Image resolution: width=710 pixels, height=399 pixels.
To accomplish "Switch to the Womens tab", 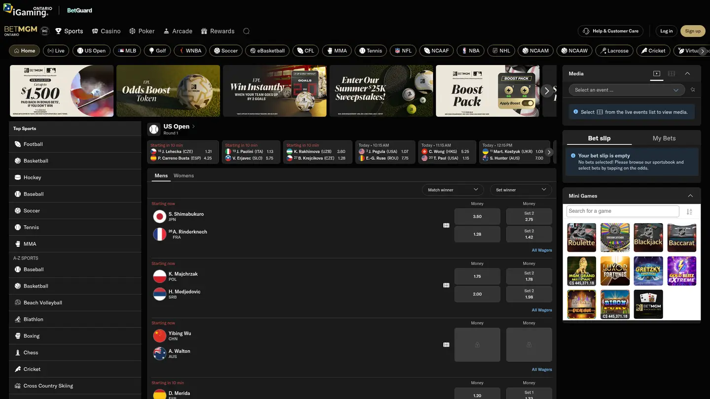I will coord(183,176).
